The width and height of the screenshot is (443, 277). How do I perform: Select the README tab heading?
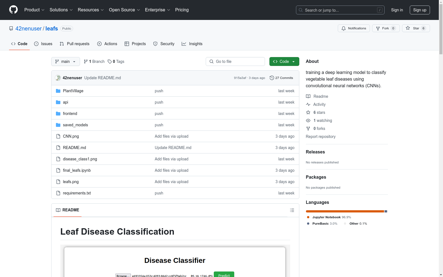click(x=68, y=210)
